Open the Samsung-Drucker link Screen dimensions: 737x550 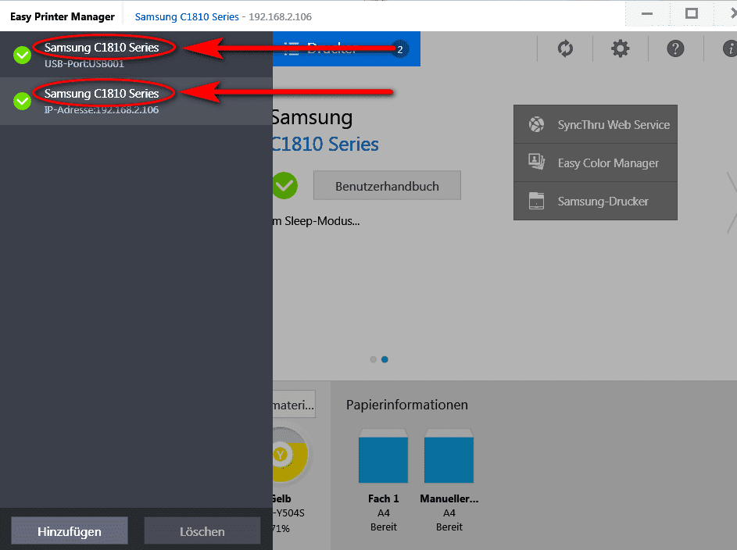[x=596, y=201]
